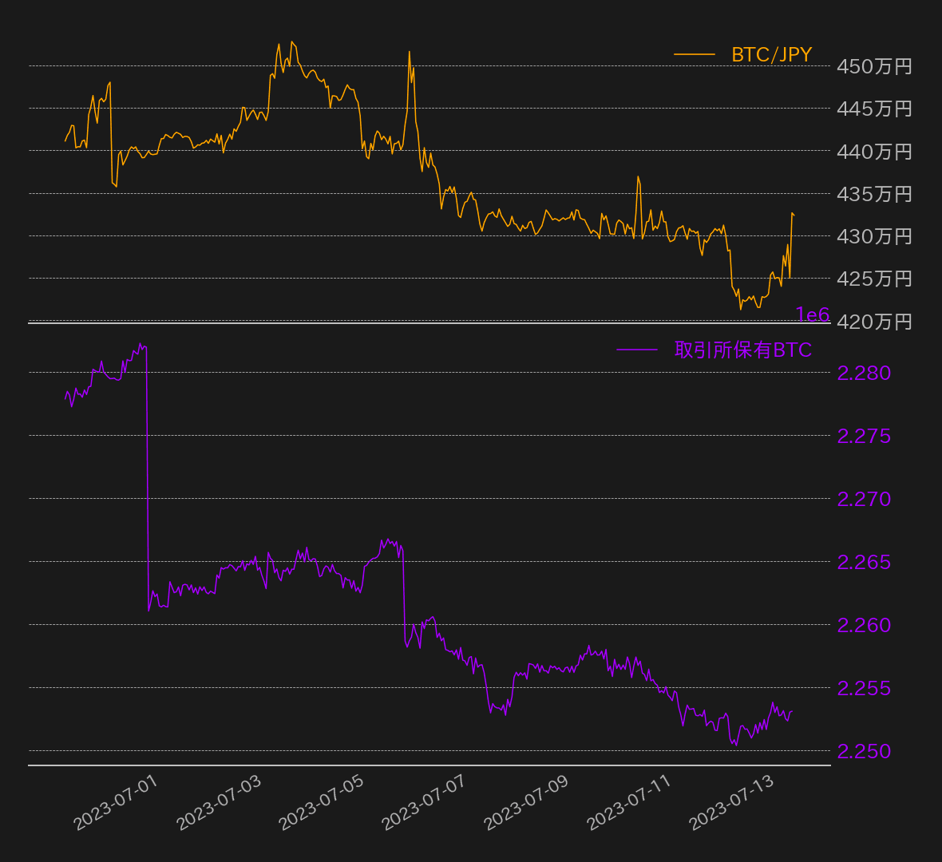Click the 2.270 purple axis label
Viewport: 942px width, 862px height.
[x=864, y=499]
